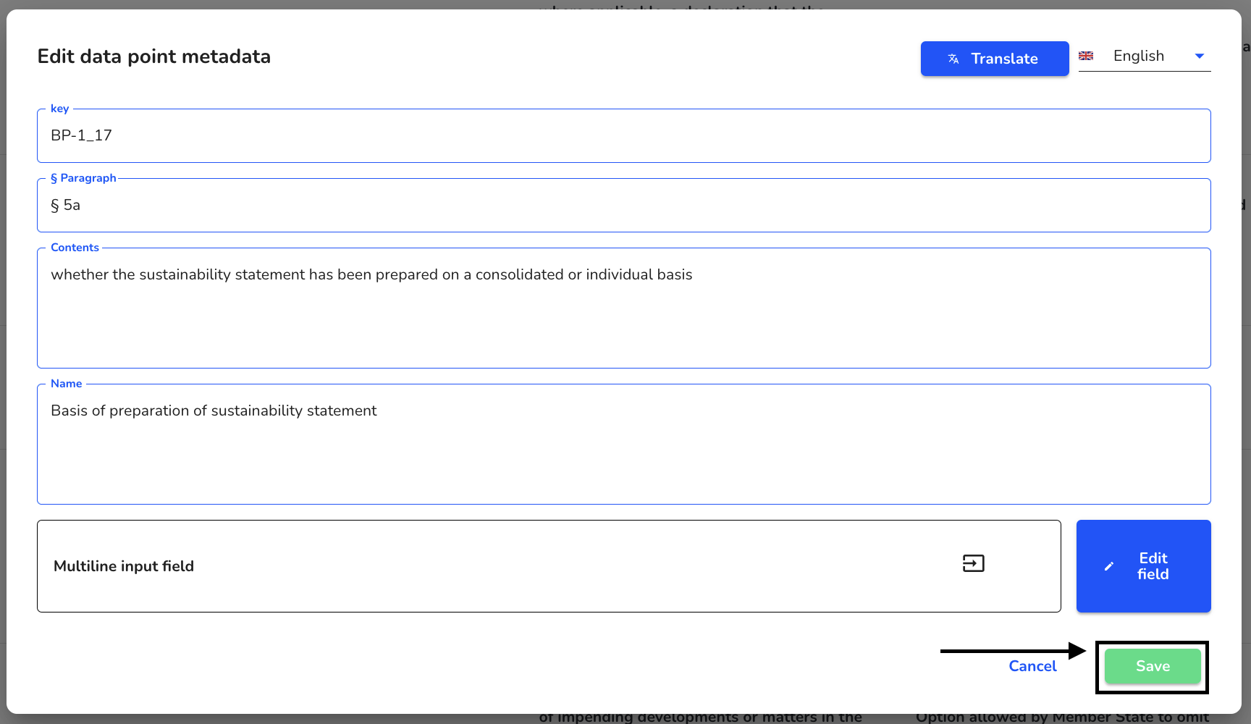Select the Multiline input field row
This screenshot has width=1251, height=724.
pyautogui.click(x=549, y=566)
